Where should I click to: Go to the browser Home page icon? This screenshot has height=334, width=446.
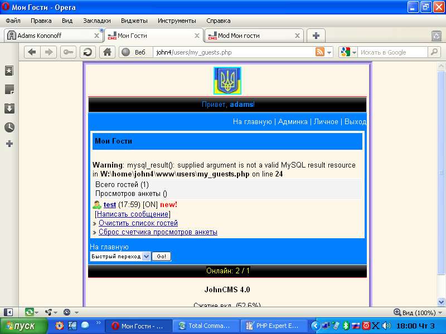(x=107, y=52)
